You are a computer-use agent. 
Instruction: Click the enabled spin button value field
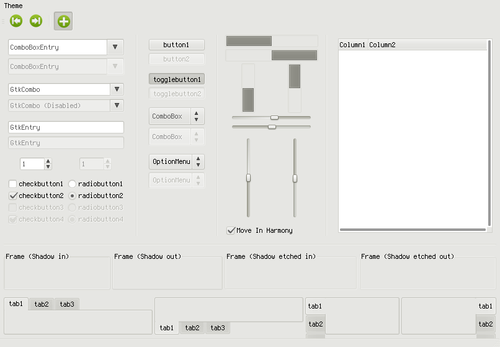coord(32,164)
